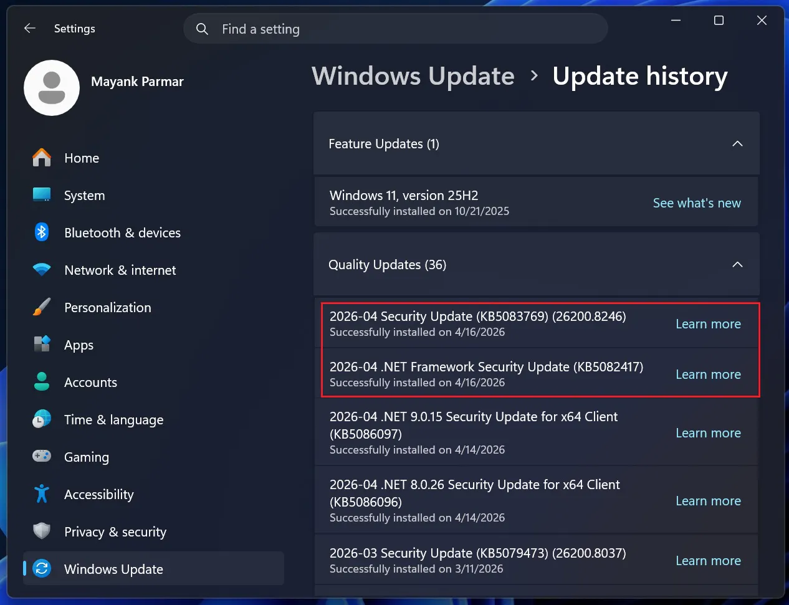Open Home via its house icon
Image resolution: width=789 pixels, height=605 pixels.
[42, 158]
